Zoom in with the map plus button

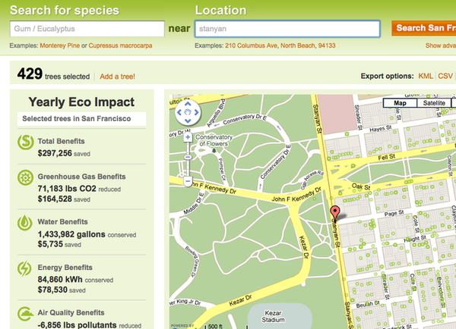click(x=188, y=137)
